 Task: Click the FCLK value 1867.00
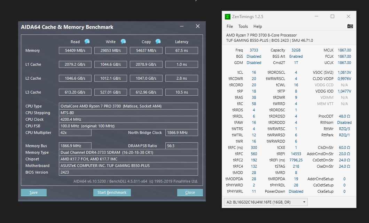point(344,56)
